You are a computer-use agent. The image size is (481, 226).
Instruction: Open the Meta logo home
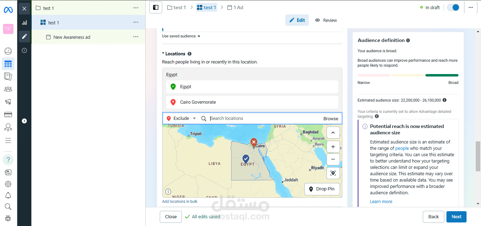pyautogui.click(x=8, y=10)
